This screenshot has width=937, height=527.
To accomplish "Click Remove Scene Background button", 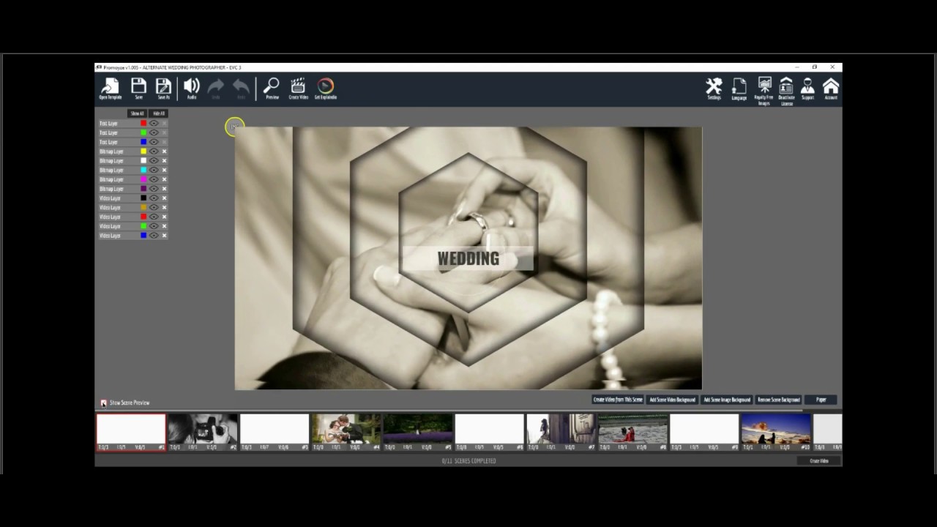I will tap(779, 400).
